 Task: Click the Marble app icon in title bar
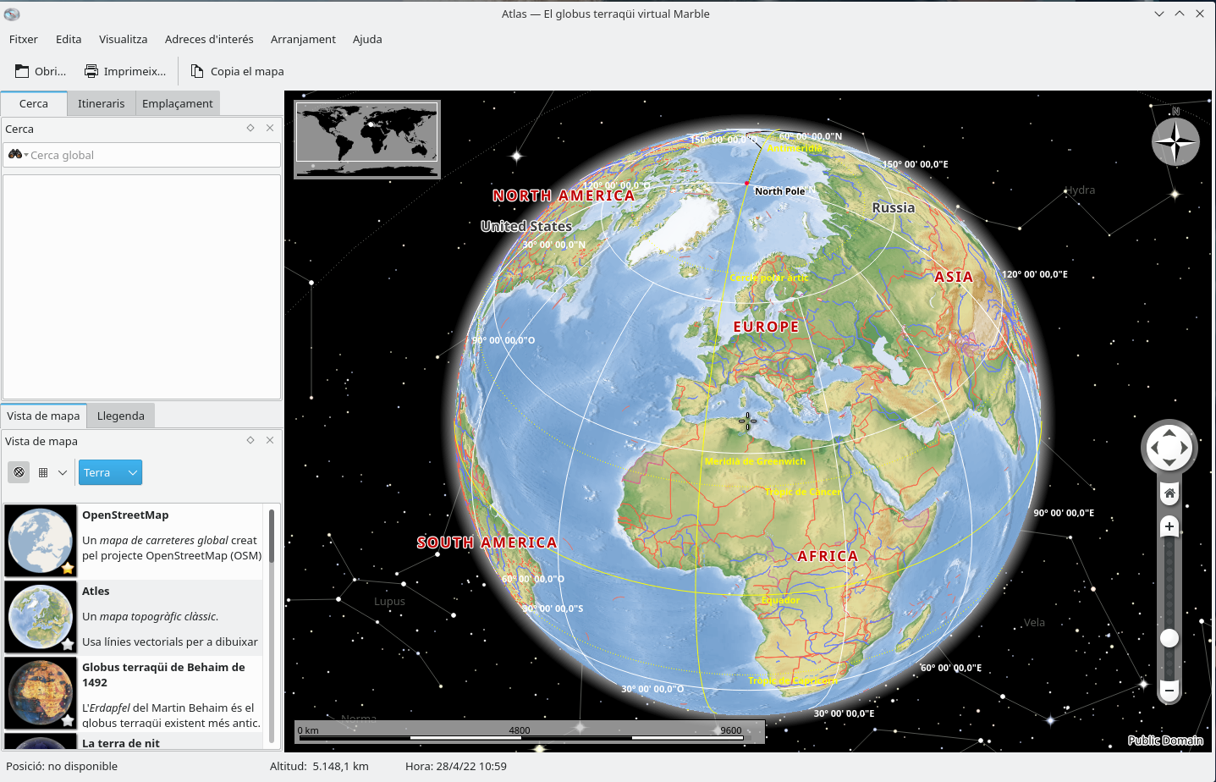pos(12,14)
